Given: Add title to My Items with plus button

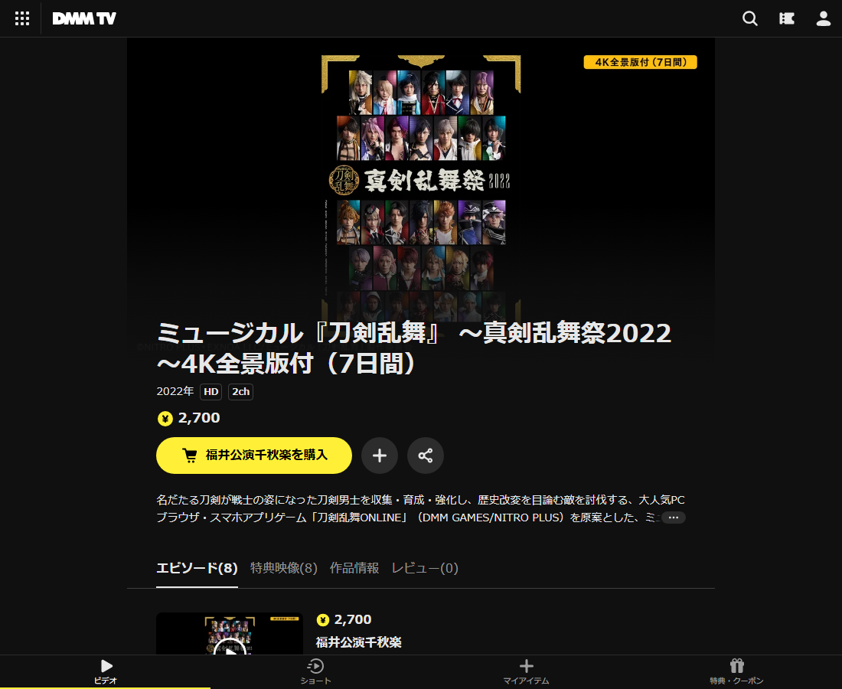Looking at the screenshot, I should (380, 456).
